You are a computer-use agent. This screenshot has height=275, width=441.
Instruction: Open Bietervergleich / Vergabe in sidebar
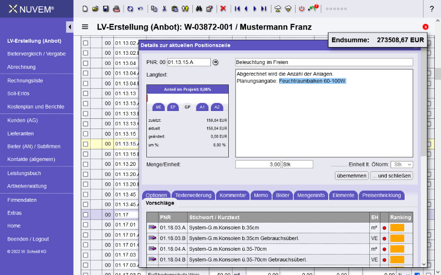pos(36,54)
